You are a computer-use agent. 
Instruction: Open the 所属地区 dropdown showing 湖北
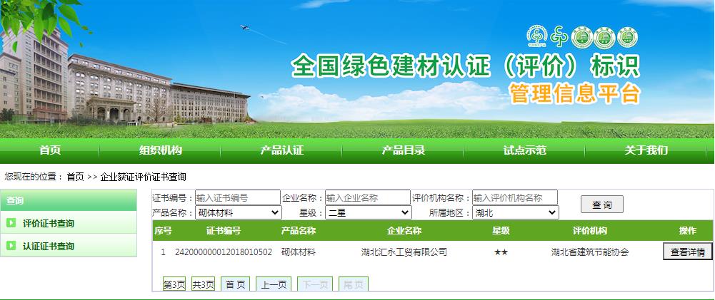[515, 212]
